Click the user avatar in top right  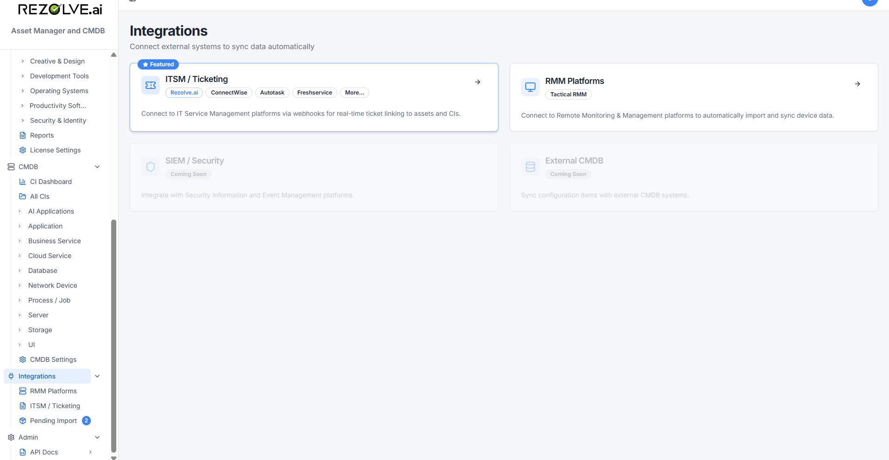870,2
